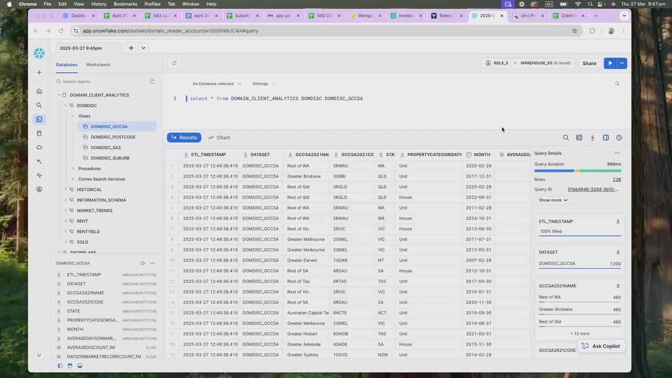Viewport: 672px width, 378px height.
Task: Toggle the left sidebar panel visibility
Action: 60,365
